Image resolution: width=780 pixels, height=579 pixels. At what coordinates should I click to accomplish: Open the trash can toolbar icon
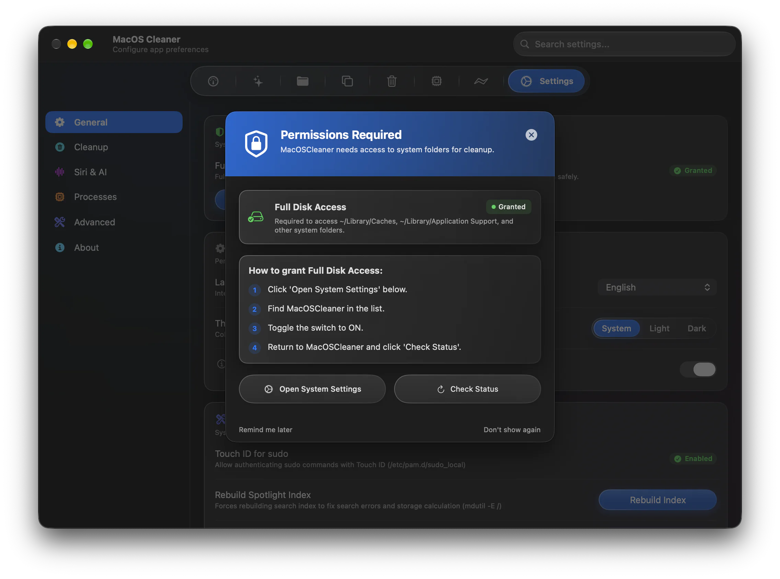tap(392, 81)
